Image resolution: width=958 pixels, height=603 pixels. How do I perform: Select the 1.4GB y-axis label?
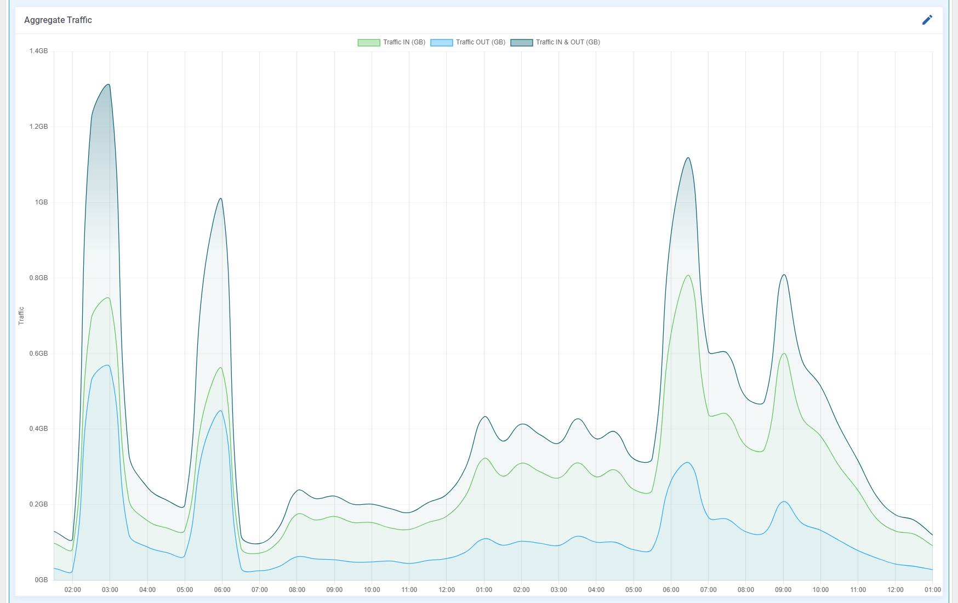(x=38, y=51)
